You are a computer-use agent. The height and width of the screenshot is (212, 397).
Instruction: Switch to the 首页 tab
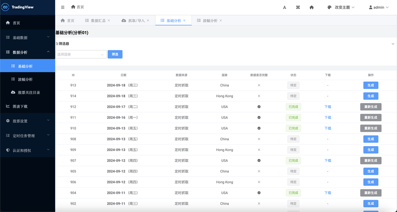pyautogui.click(x=67, y=20)
